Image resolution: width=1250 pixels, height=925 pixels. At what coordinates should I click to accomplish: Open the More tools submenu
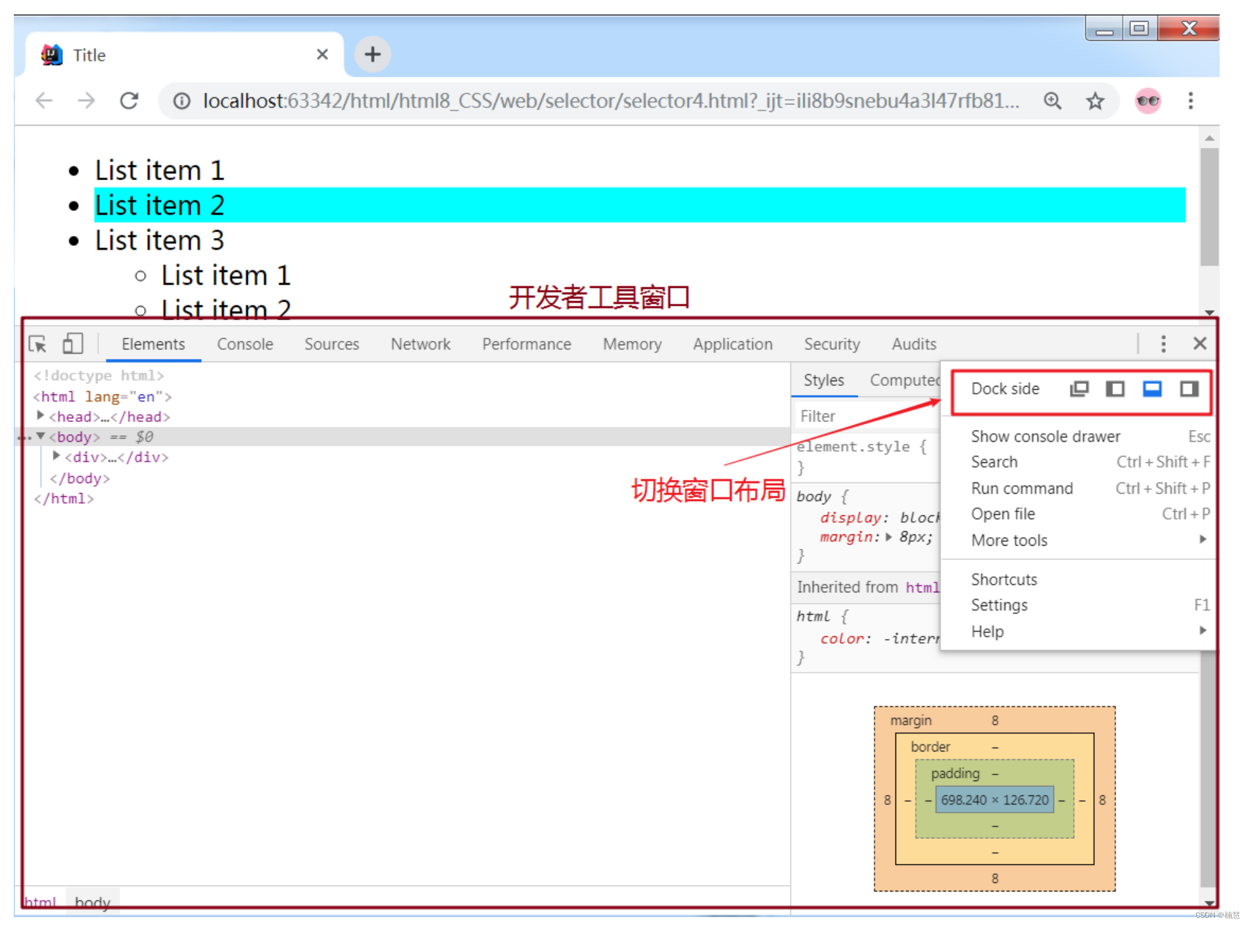tap(1078, 540)
